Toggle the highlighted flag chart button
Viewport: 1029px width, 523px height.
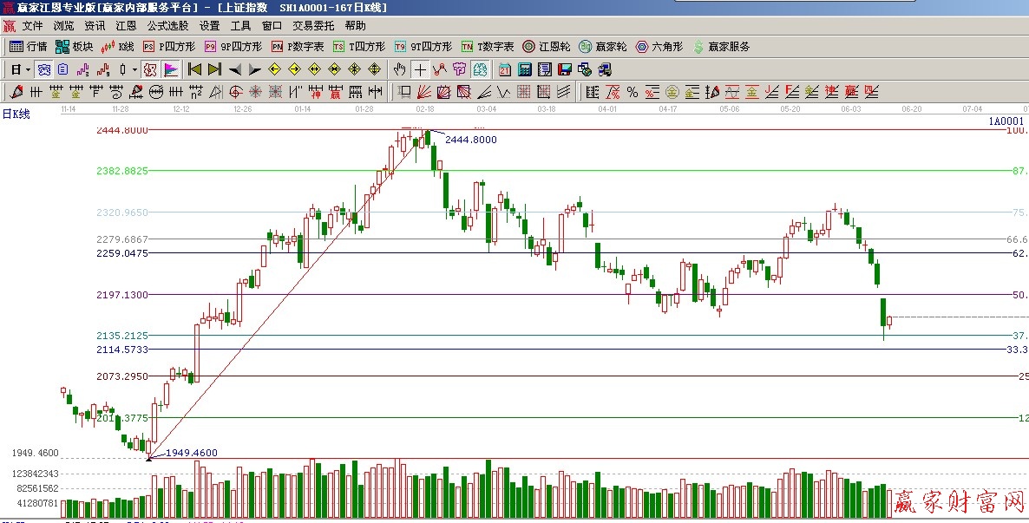pyautogui.click(x=171, y=69)
